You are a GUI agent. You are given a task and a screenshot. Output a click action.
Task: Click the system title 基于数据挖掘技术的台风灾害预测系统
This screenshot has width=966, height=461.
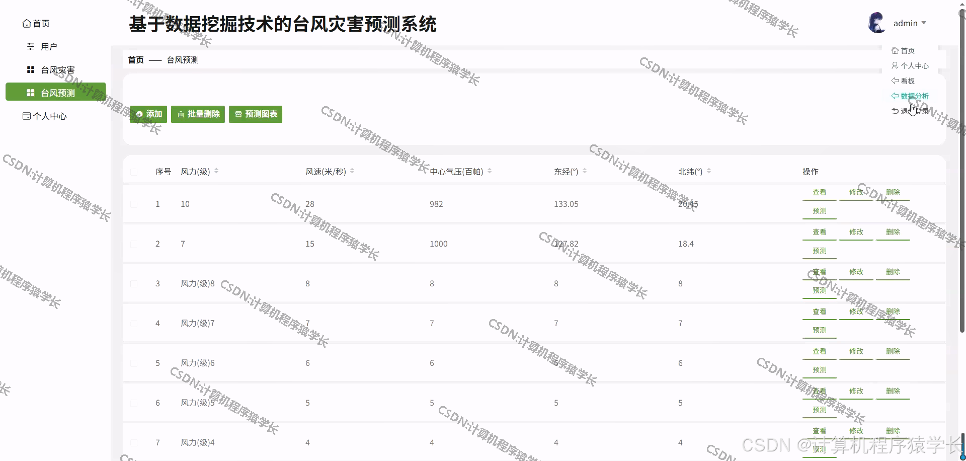pos(283,24)
